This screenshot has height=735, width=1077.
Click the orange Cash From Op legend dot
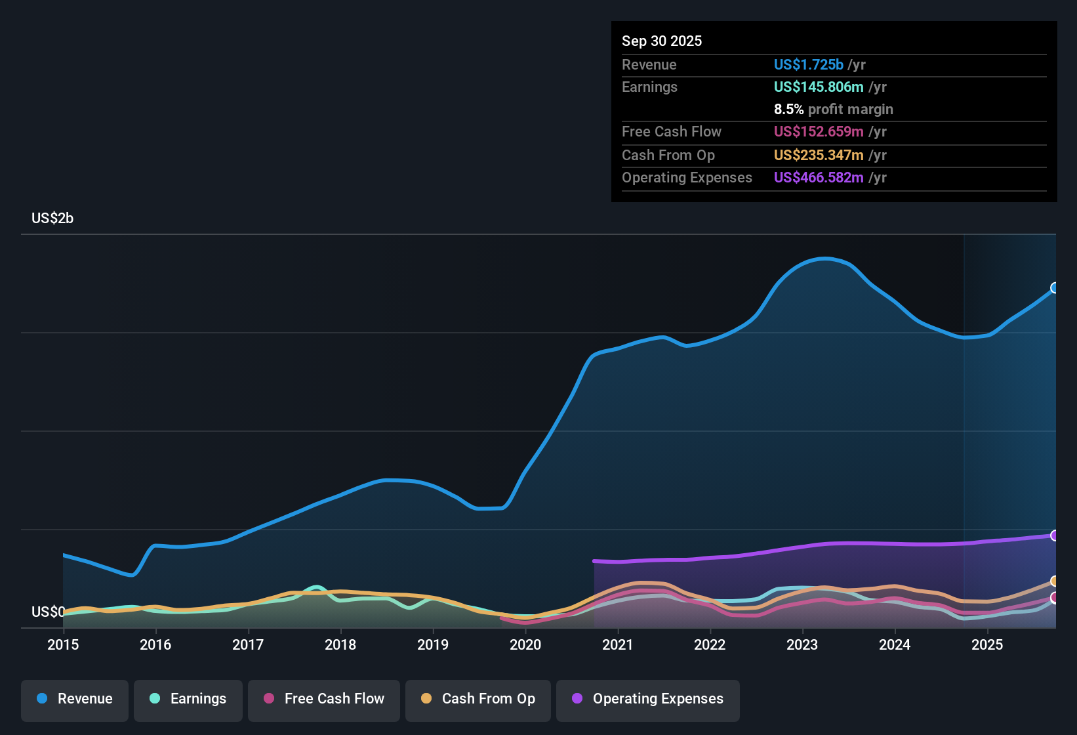pyautogui.click(x=426, y=699)
